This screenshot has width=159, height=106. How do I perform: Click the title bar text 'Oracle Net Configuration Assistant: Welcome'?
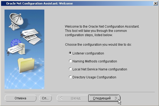(40, 3)
